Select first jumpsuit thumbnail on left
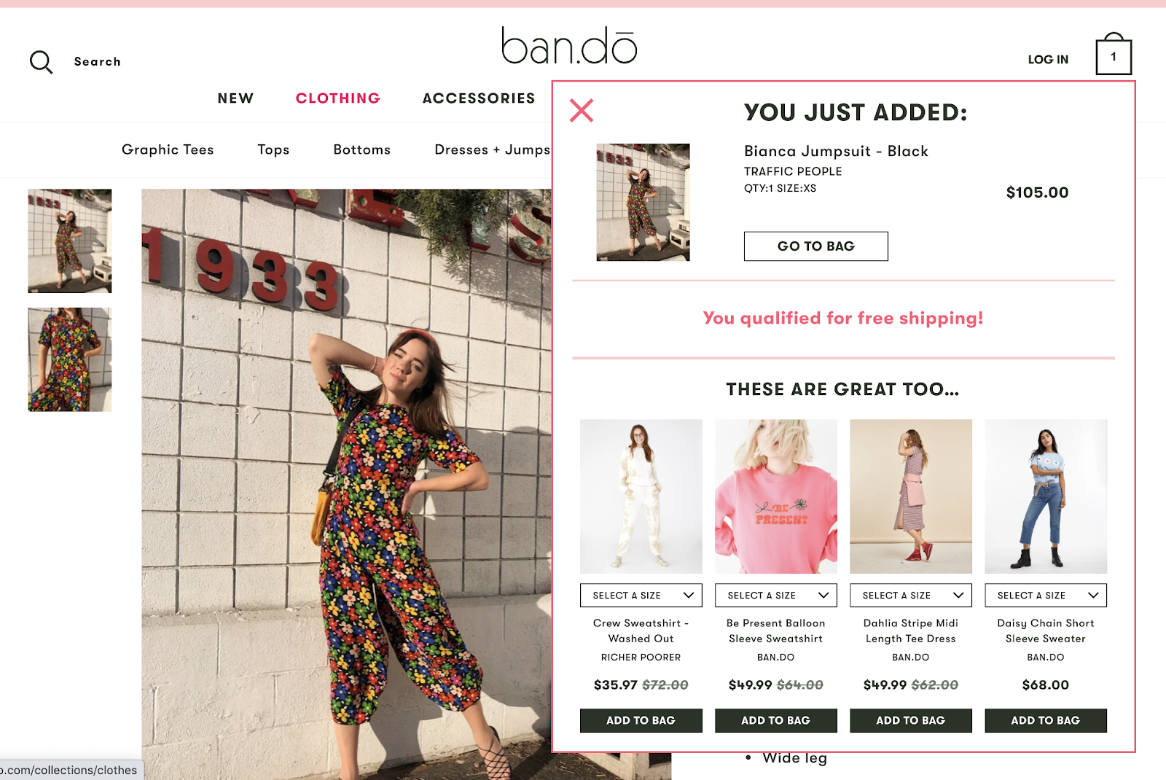The image size is (1166, 780). [70, 241]
